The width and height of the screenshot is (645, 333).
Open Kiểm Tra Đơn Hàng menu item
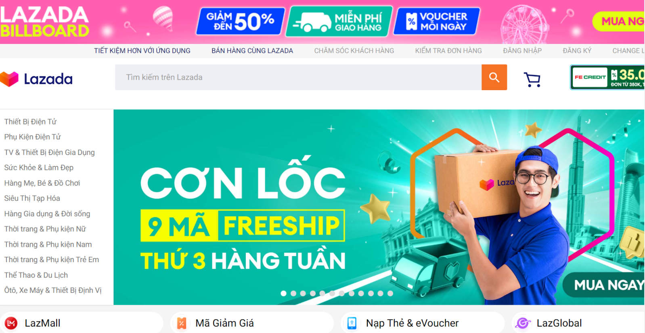point(448,51)
